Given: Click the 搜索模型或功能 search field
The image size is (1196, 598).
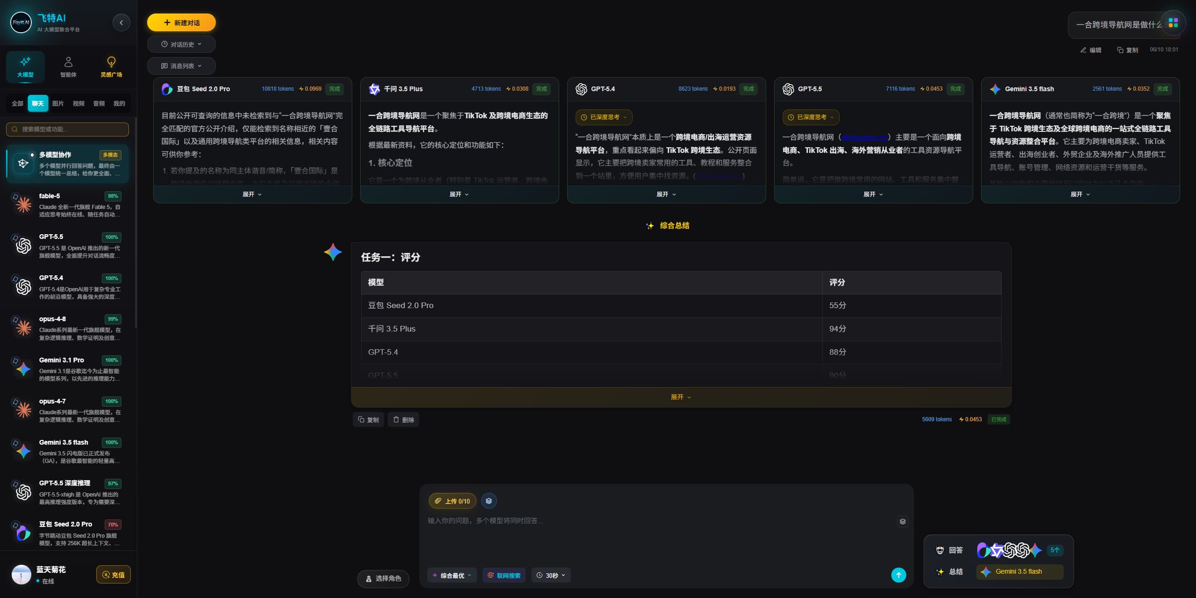Looking at the screenshot, I should [x=67, y=129].
